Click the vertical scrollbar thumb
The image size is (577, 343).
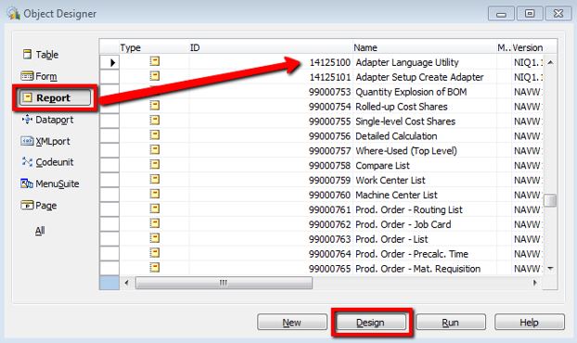[x=550, y=201]
